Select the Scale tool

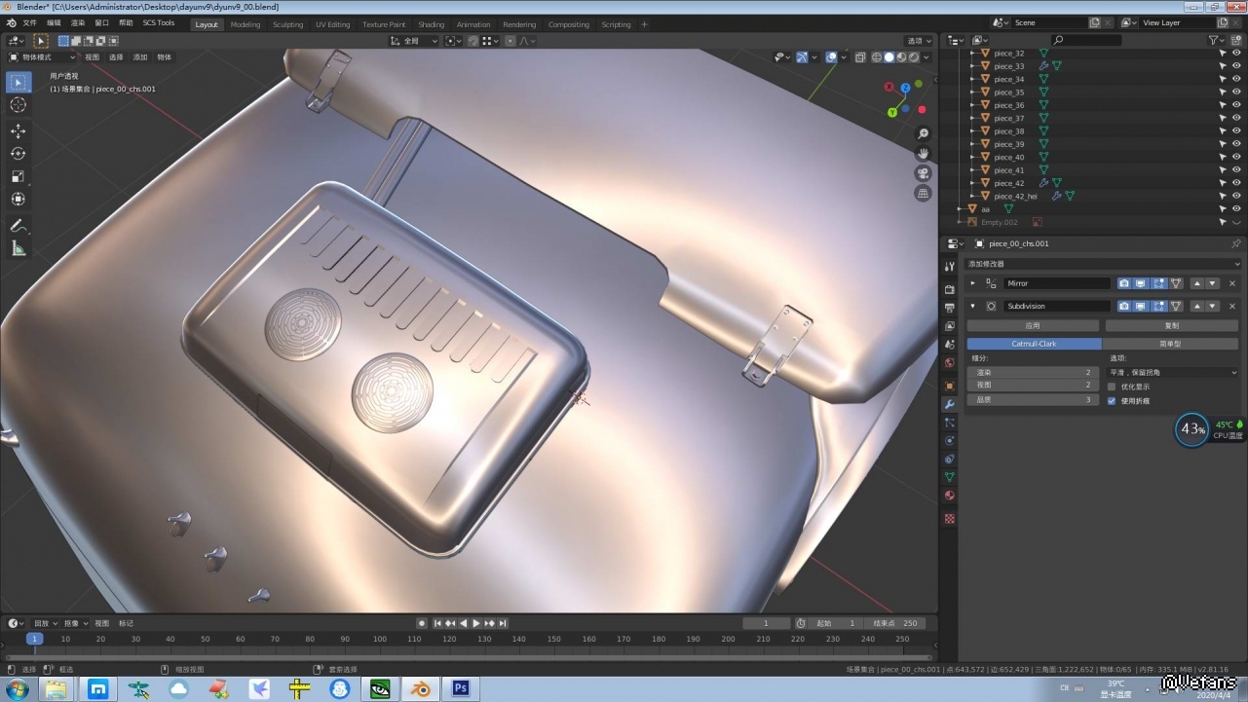[18, 176]
